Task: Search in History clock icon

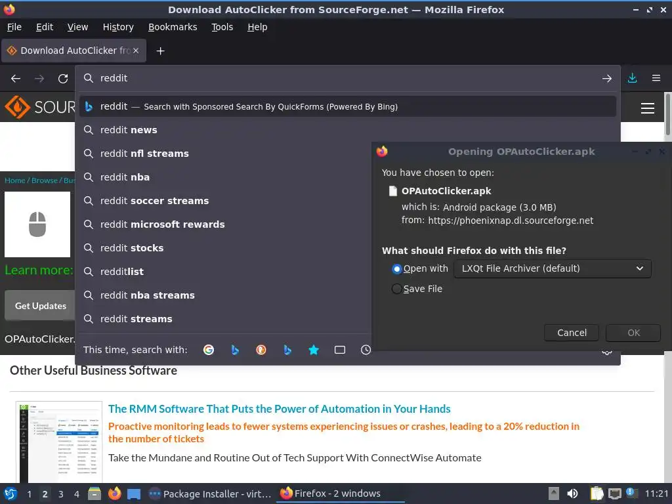Action: [x=366, y=350]
